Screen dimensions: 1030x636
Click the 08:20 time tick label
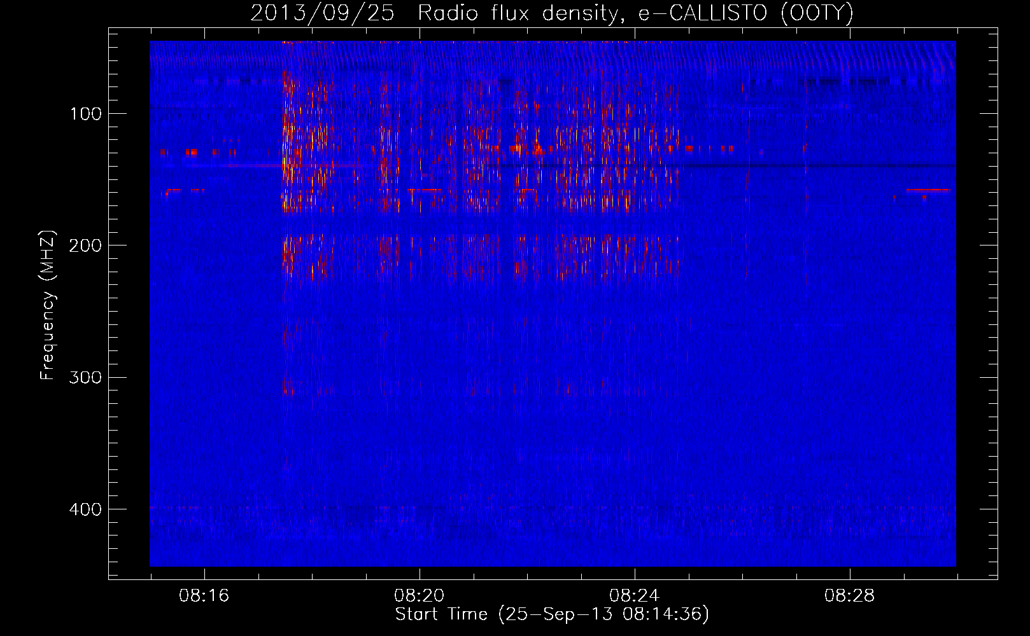point(419,596)
